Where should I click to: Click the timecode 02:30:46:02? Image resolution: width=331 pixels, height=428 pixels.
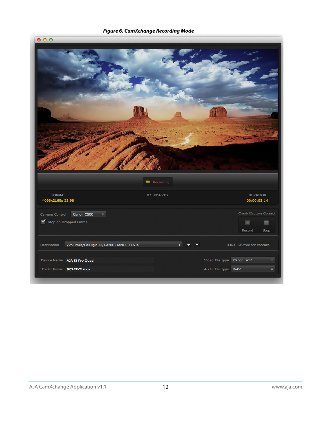point(158,195)
